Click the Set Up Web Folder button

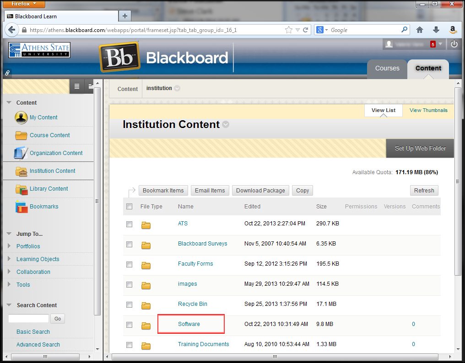420,149
